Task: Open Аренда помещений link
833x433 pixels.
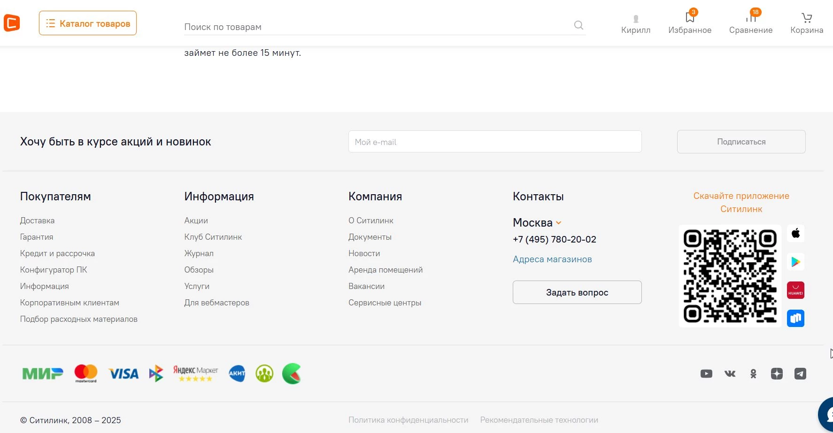Action: 385,270
